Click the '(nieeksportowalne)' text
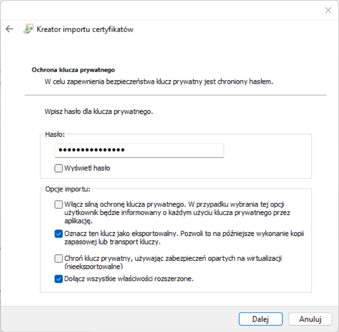Image resolution: width=339 pixels, height=332 pixels. click(x=95, y=266)
